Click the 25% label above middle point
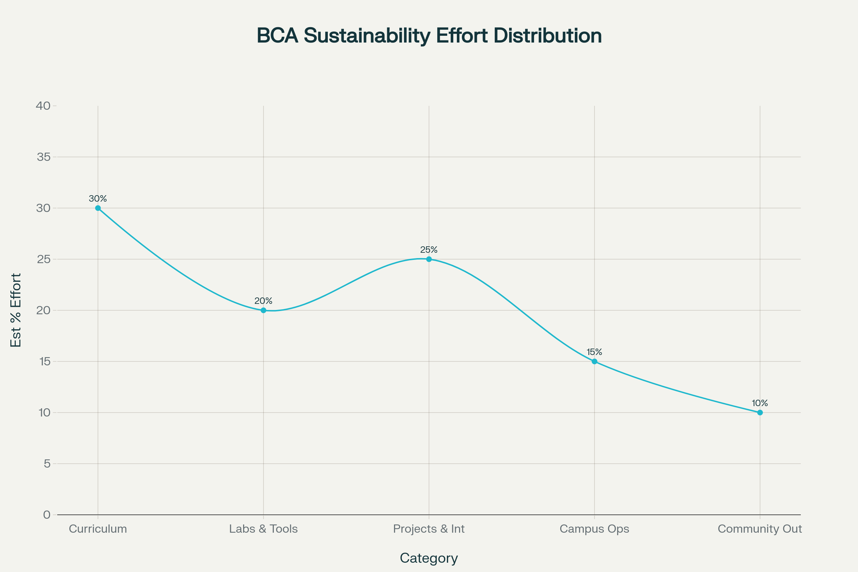The height and width of the screenshot is (572, 858). [x=429, y=250]
